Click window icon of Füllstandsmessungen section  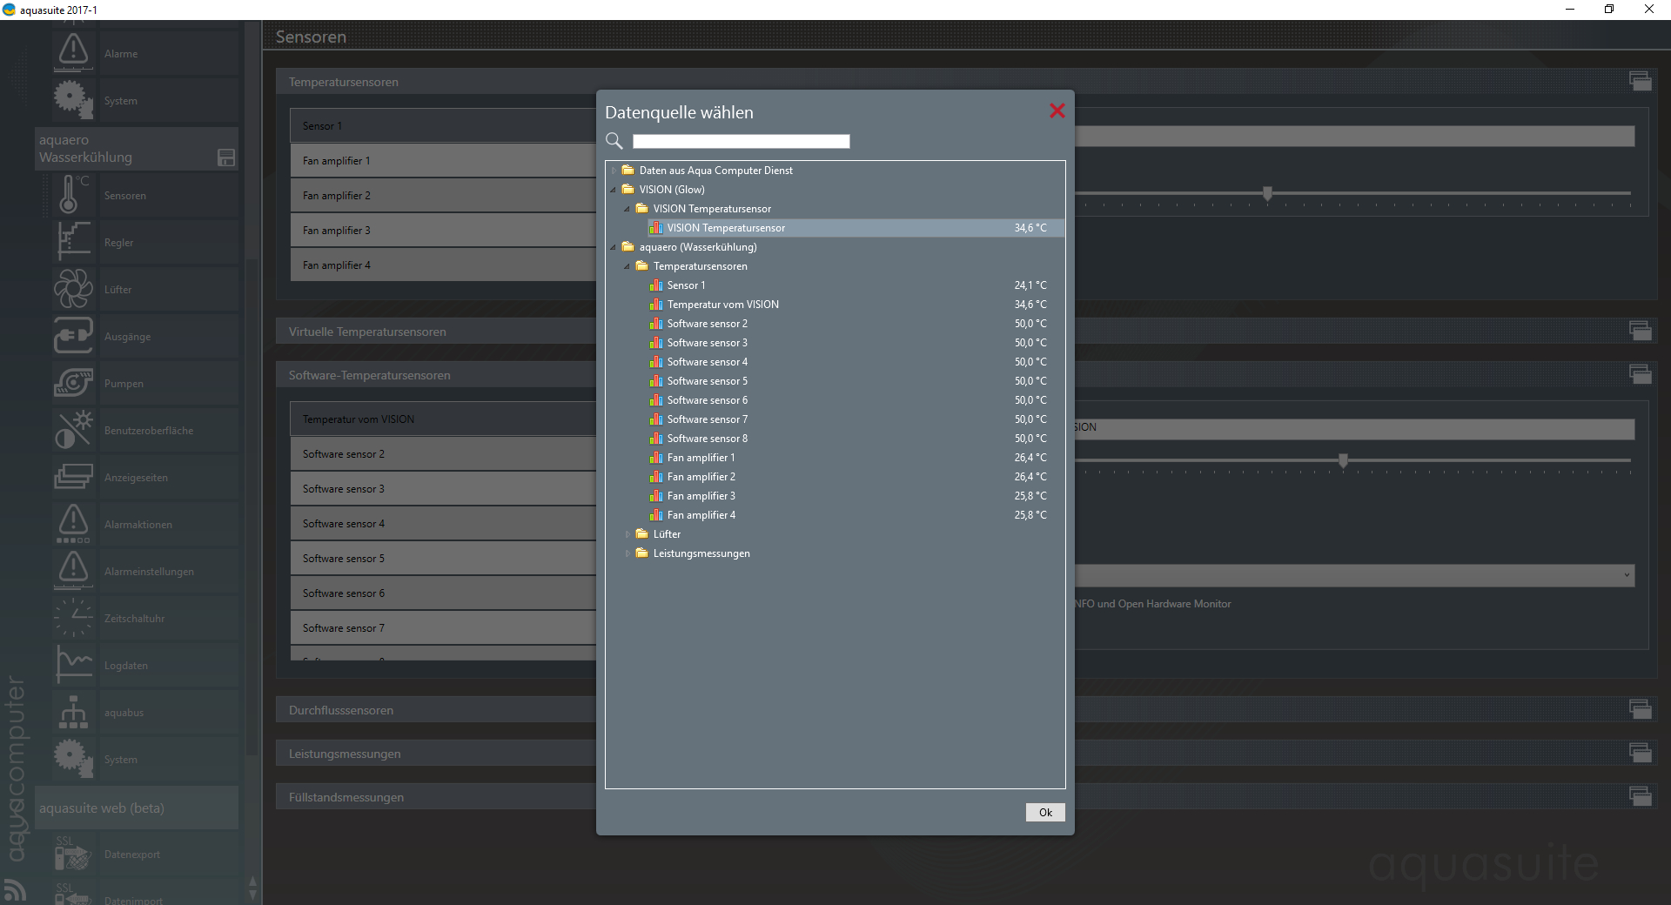coord(1641,796)
